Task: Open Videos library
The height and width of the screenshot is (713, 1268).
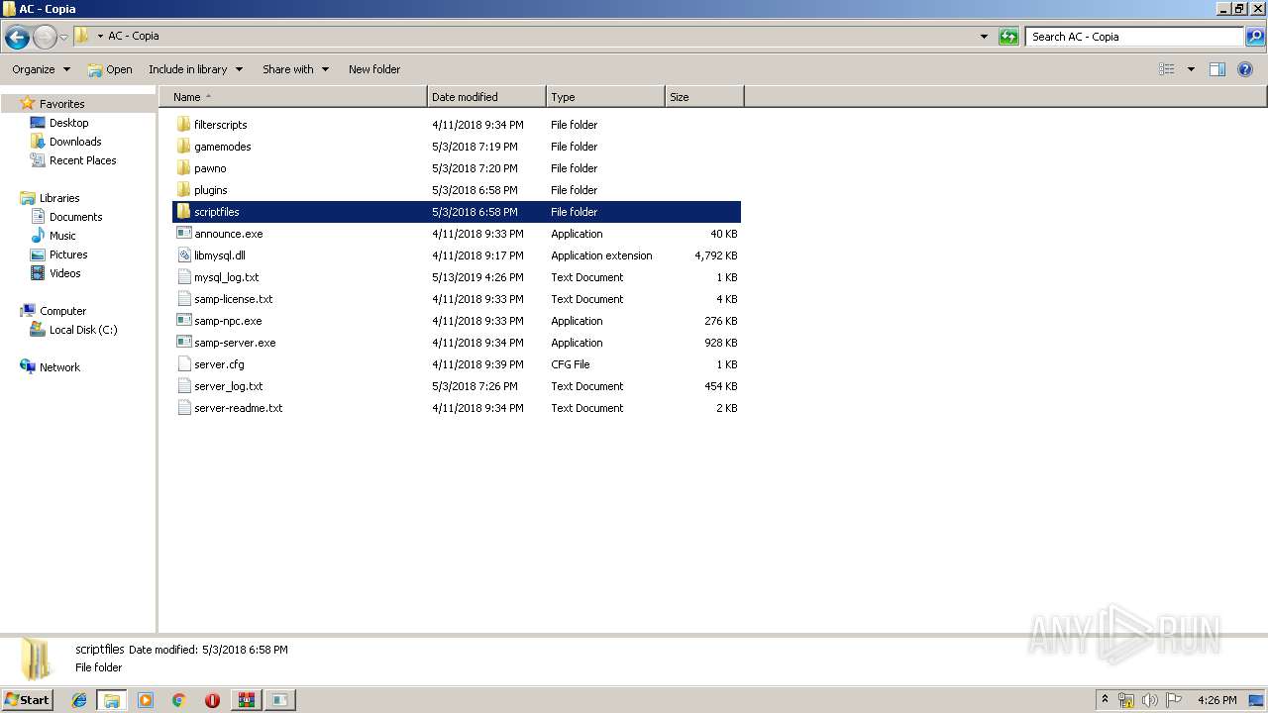Action: coord(65,273)
